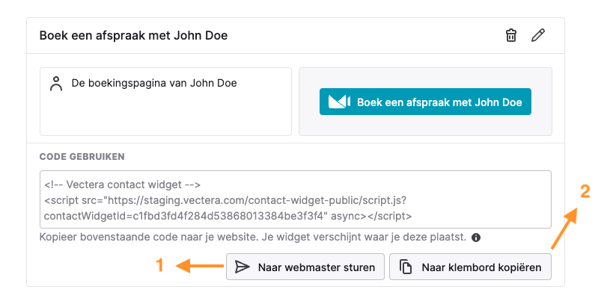Click the '<!-- Vectera contact widget -->' comment line
The width and height of the screenshot is (607, 304).
tap(121, 184)
